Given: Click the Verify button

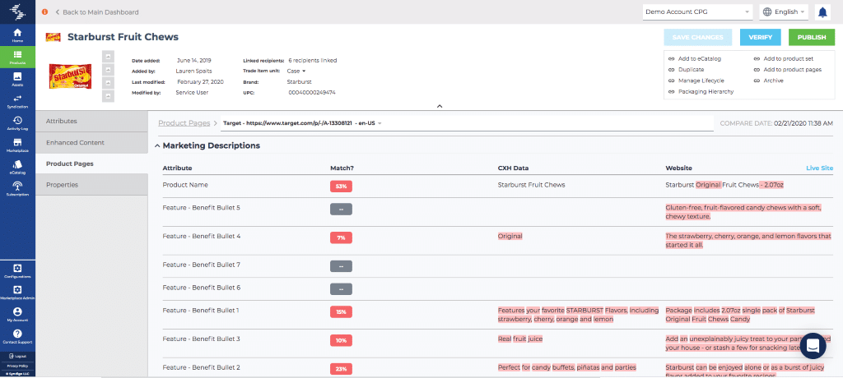Looking at the screenshot, I should coord(760,37).
